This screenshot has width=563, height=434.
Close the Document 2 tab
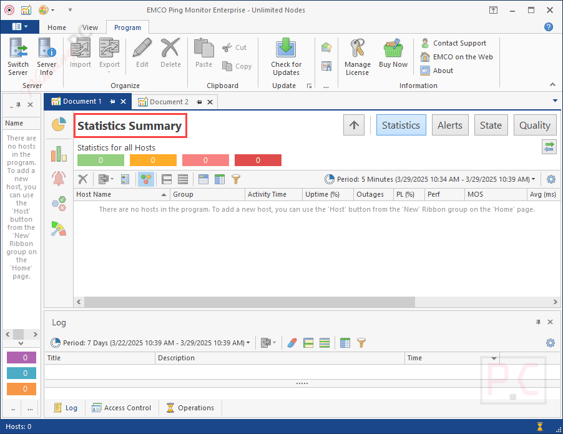click(x=210, y=102)
